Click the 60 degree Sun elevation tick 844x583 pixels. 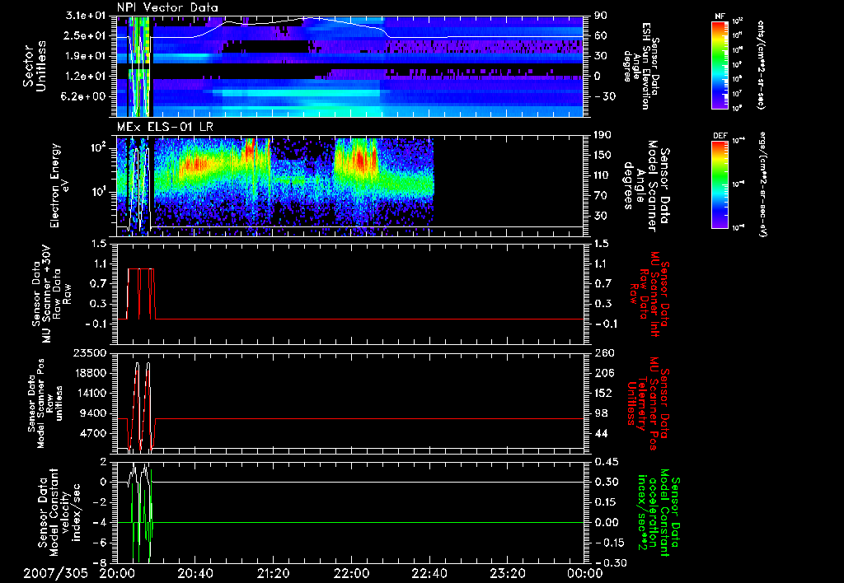tap(600, 35)
